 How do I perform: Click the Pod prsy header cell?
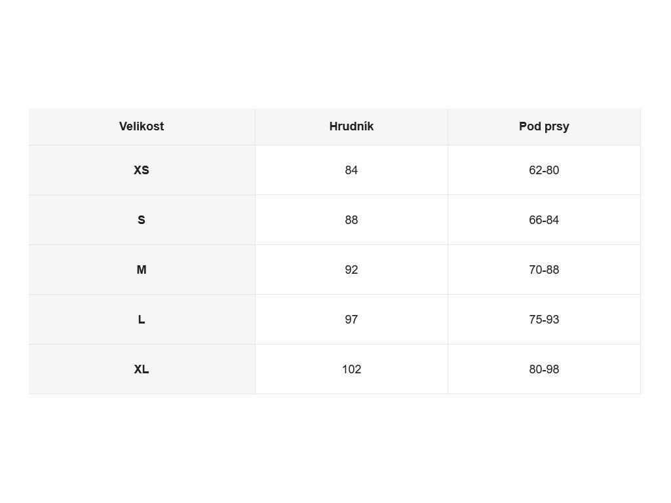pyautogui.click(x=544, y=126)
